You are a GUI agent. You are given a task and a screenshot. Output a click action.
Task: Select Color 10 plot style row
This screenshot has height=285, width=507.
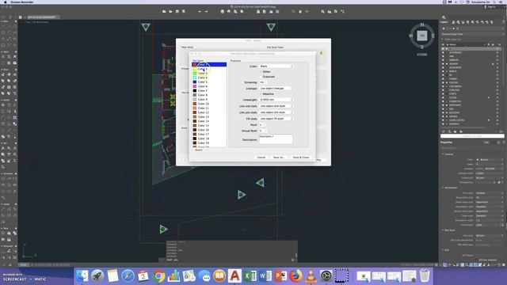tap(209, 104)
